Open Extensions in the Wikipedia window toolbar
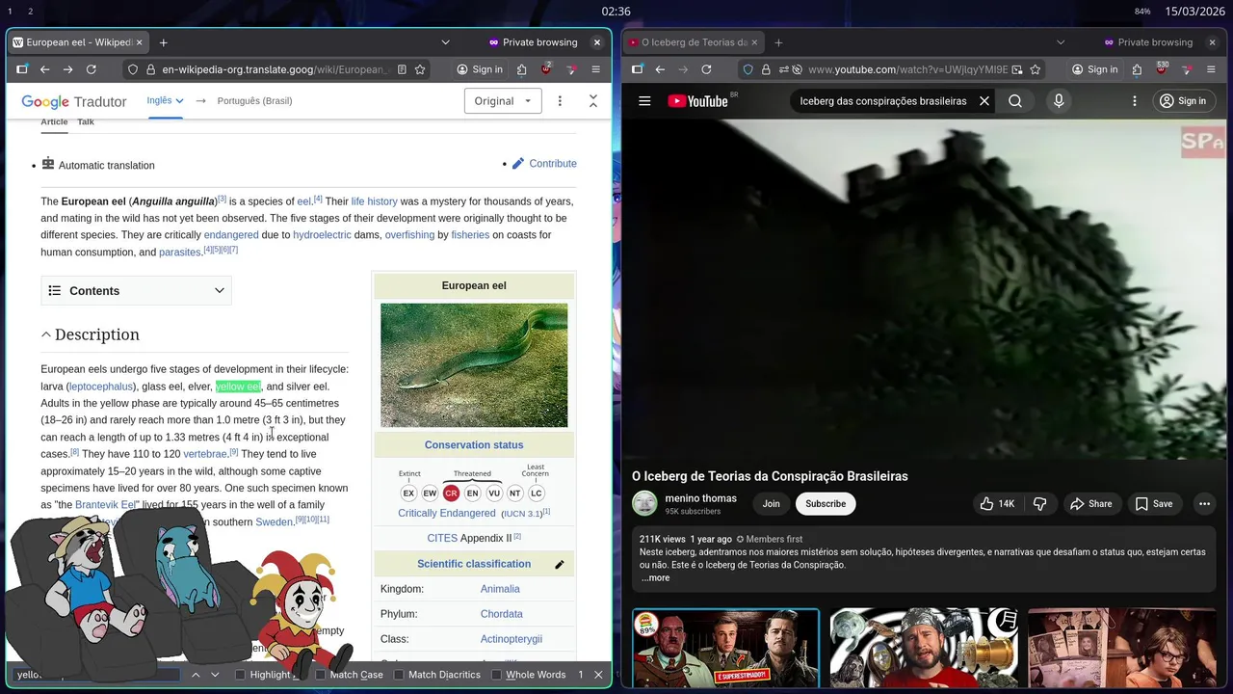The height and width of the screenshot is (694, 1233). tap(521, 69)
